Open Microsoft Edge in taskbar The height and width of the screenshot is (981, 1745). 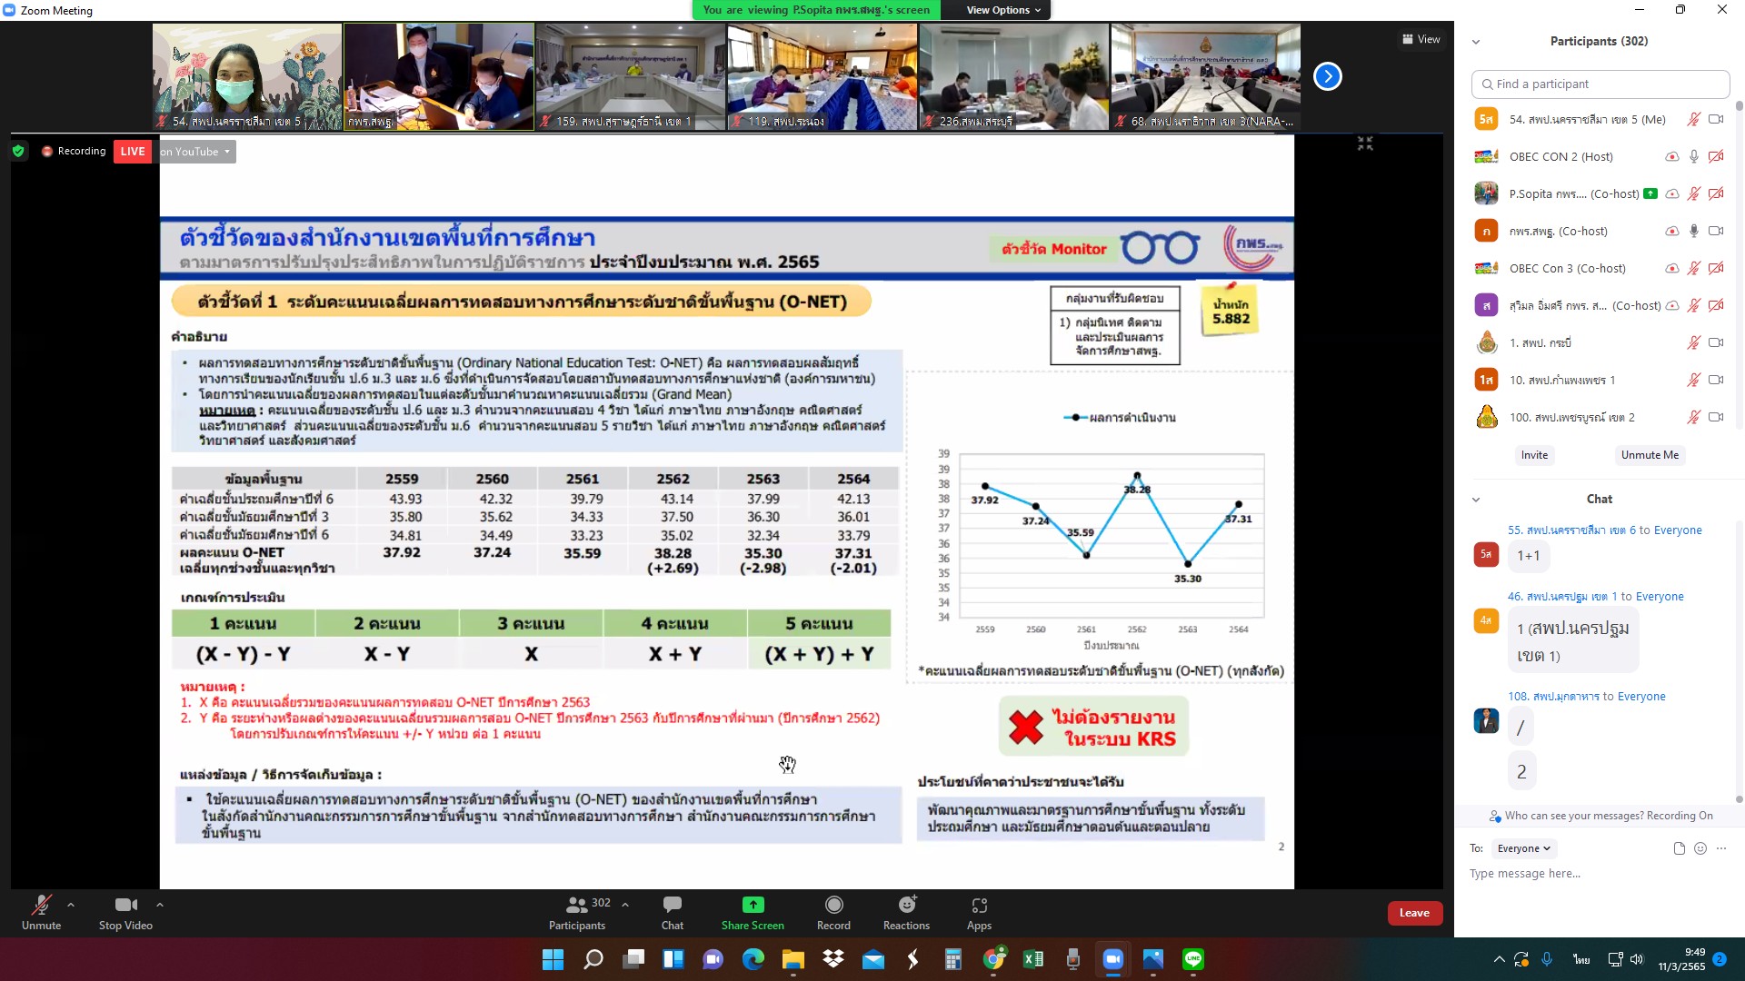point(753,959)
